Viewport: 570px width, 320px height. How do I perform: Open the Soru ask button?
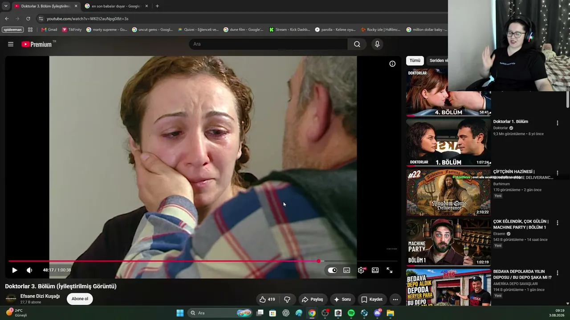342,299
